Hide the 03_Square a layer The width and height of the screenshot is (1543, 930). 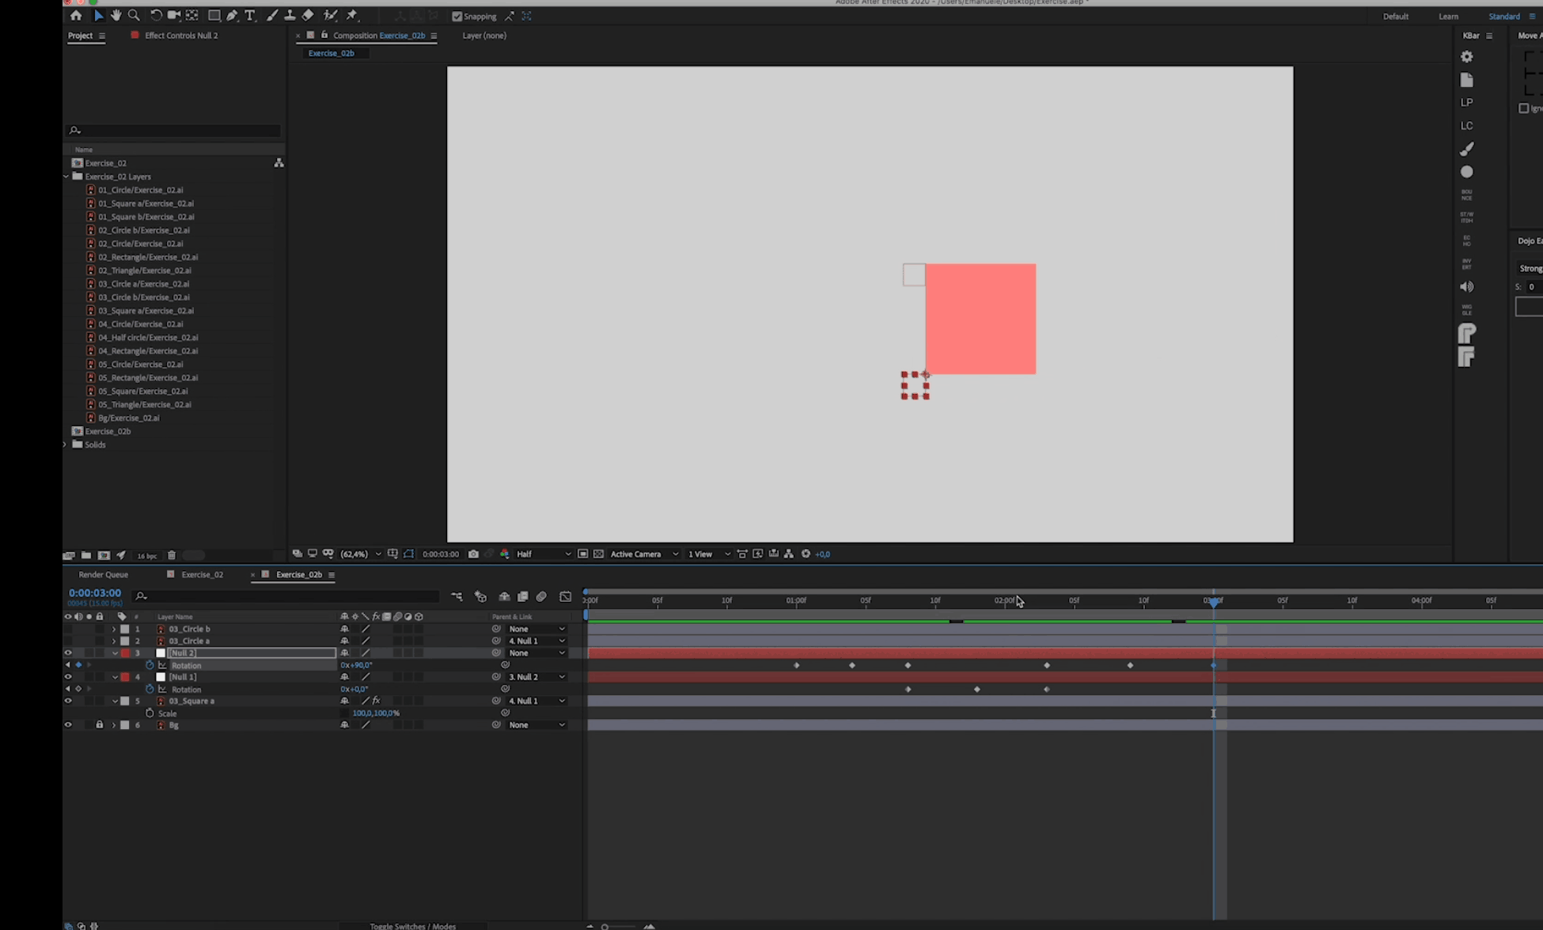(67, 701)
